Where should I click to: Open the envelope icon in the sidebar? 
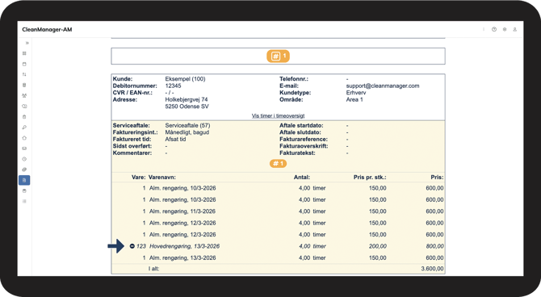coord(24,148)
